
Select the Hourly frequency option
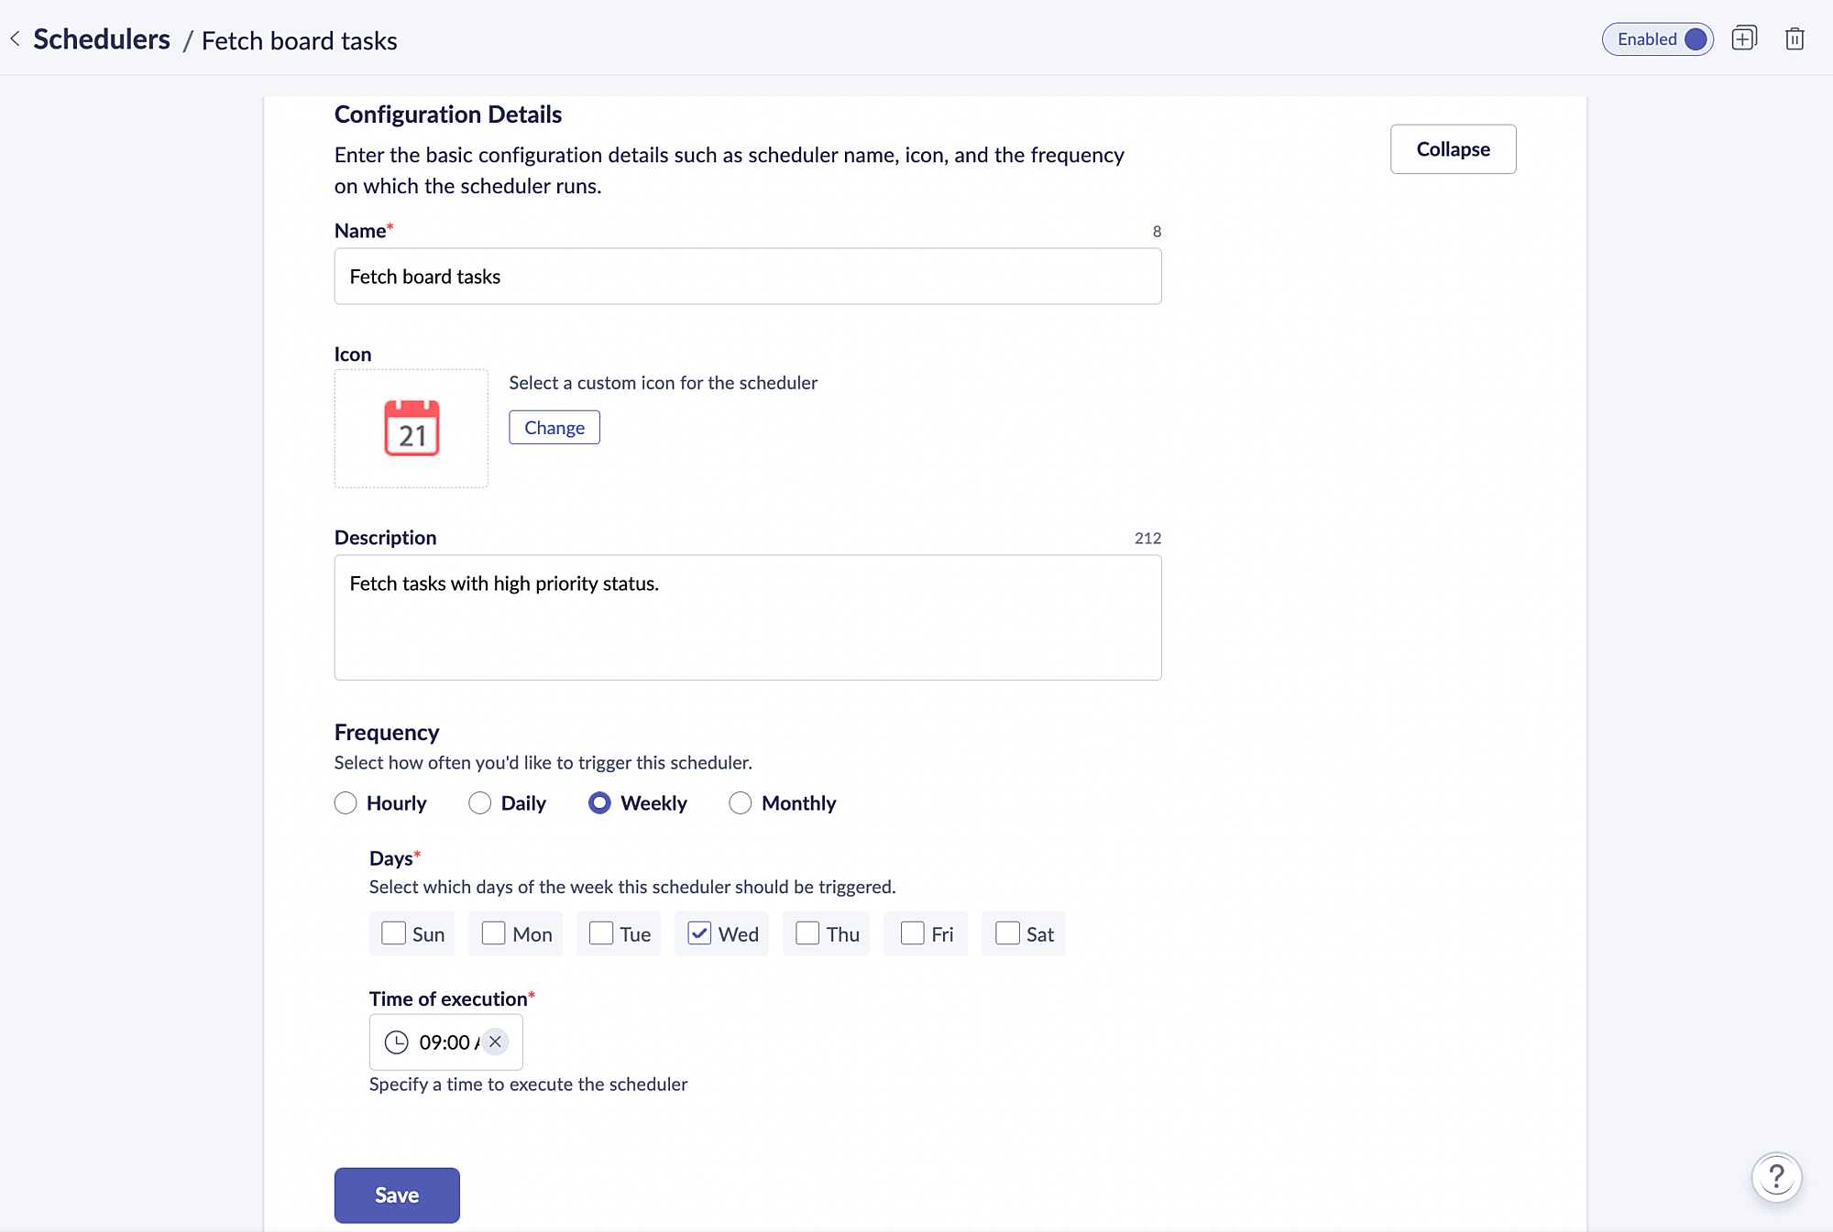coord(346,803)
